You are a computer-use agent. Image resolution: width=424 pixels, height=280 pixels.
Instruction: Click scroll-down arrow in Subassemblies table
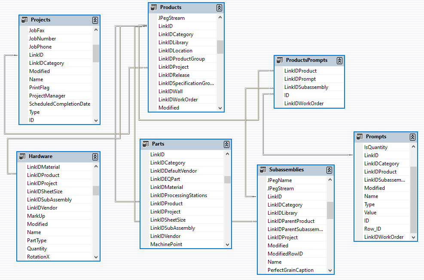pyautogui.click(x=330, y=270)
